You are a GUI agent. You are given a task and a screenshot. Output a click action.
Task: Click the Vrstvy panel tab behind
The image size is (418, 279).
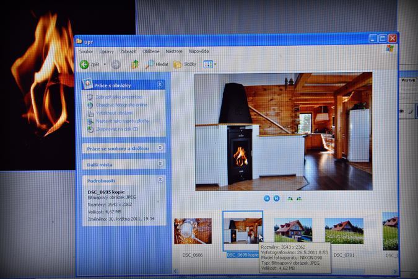point(408,80)
